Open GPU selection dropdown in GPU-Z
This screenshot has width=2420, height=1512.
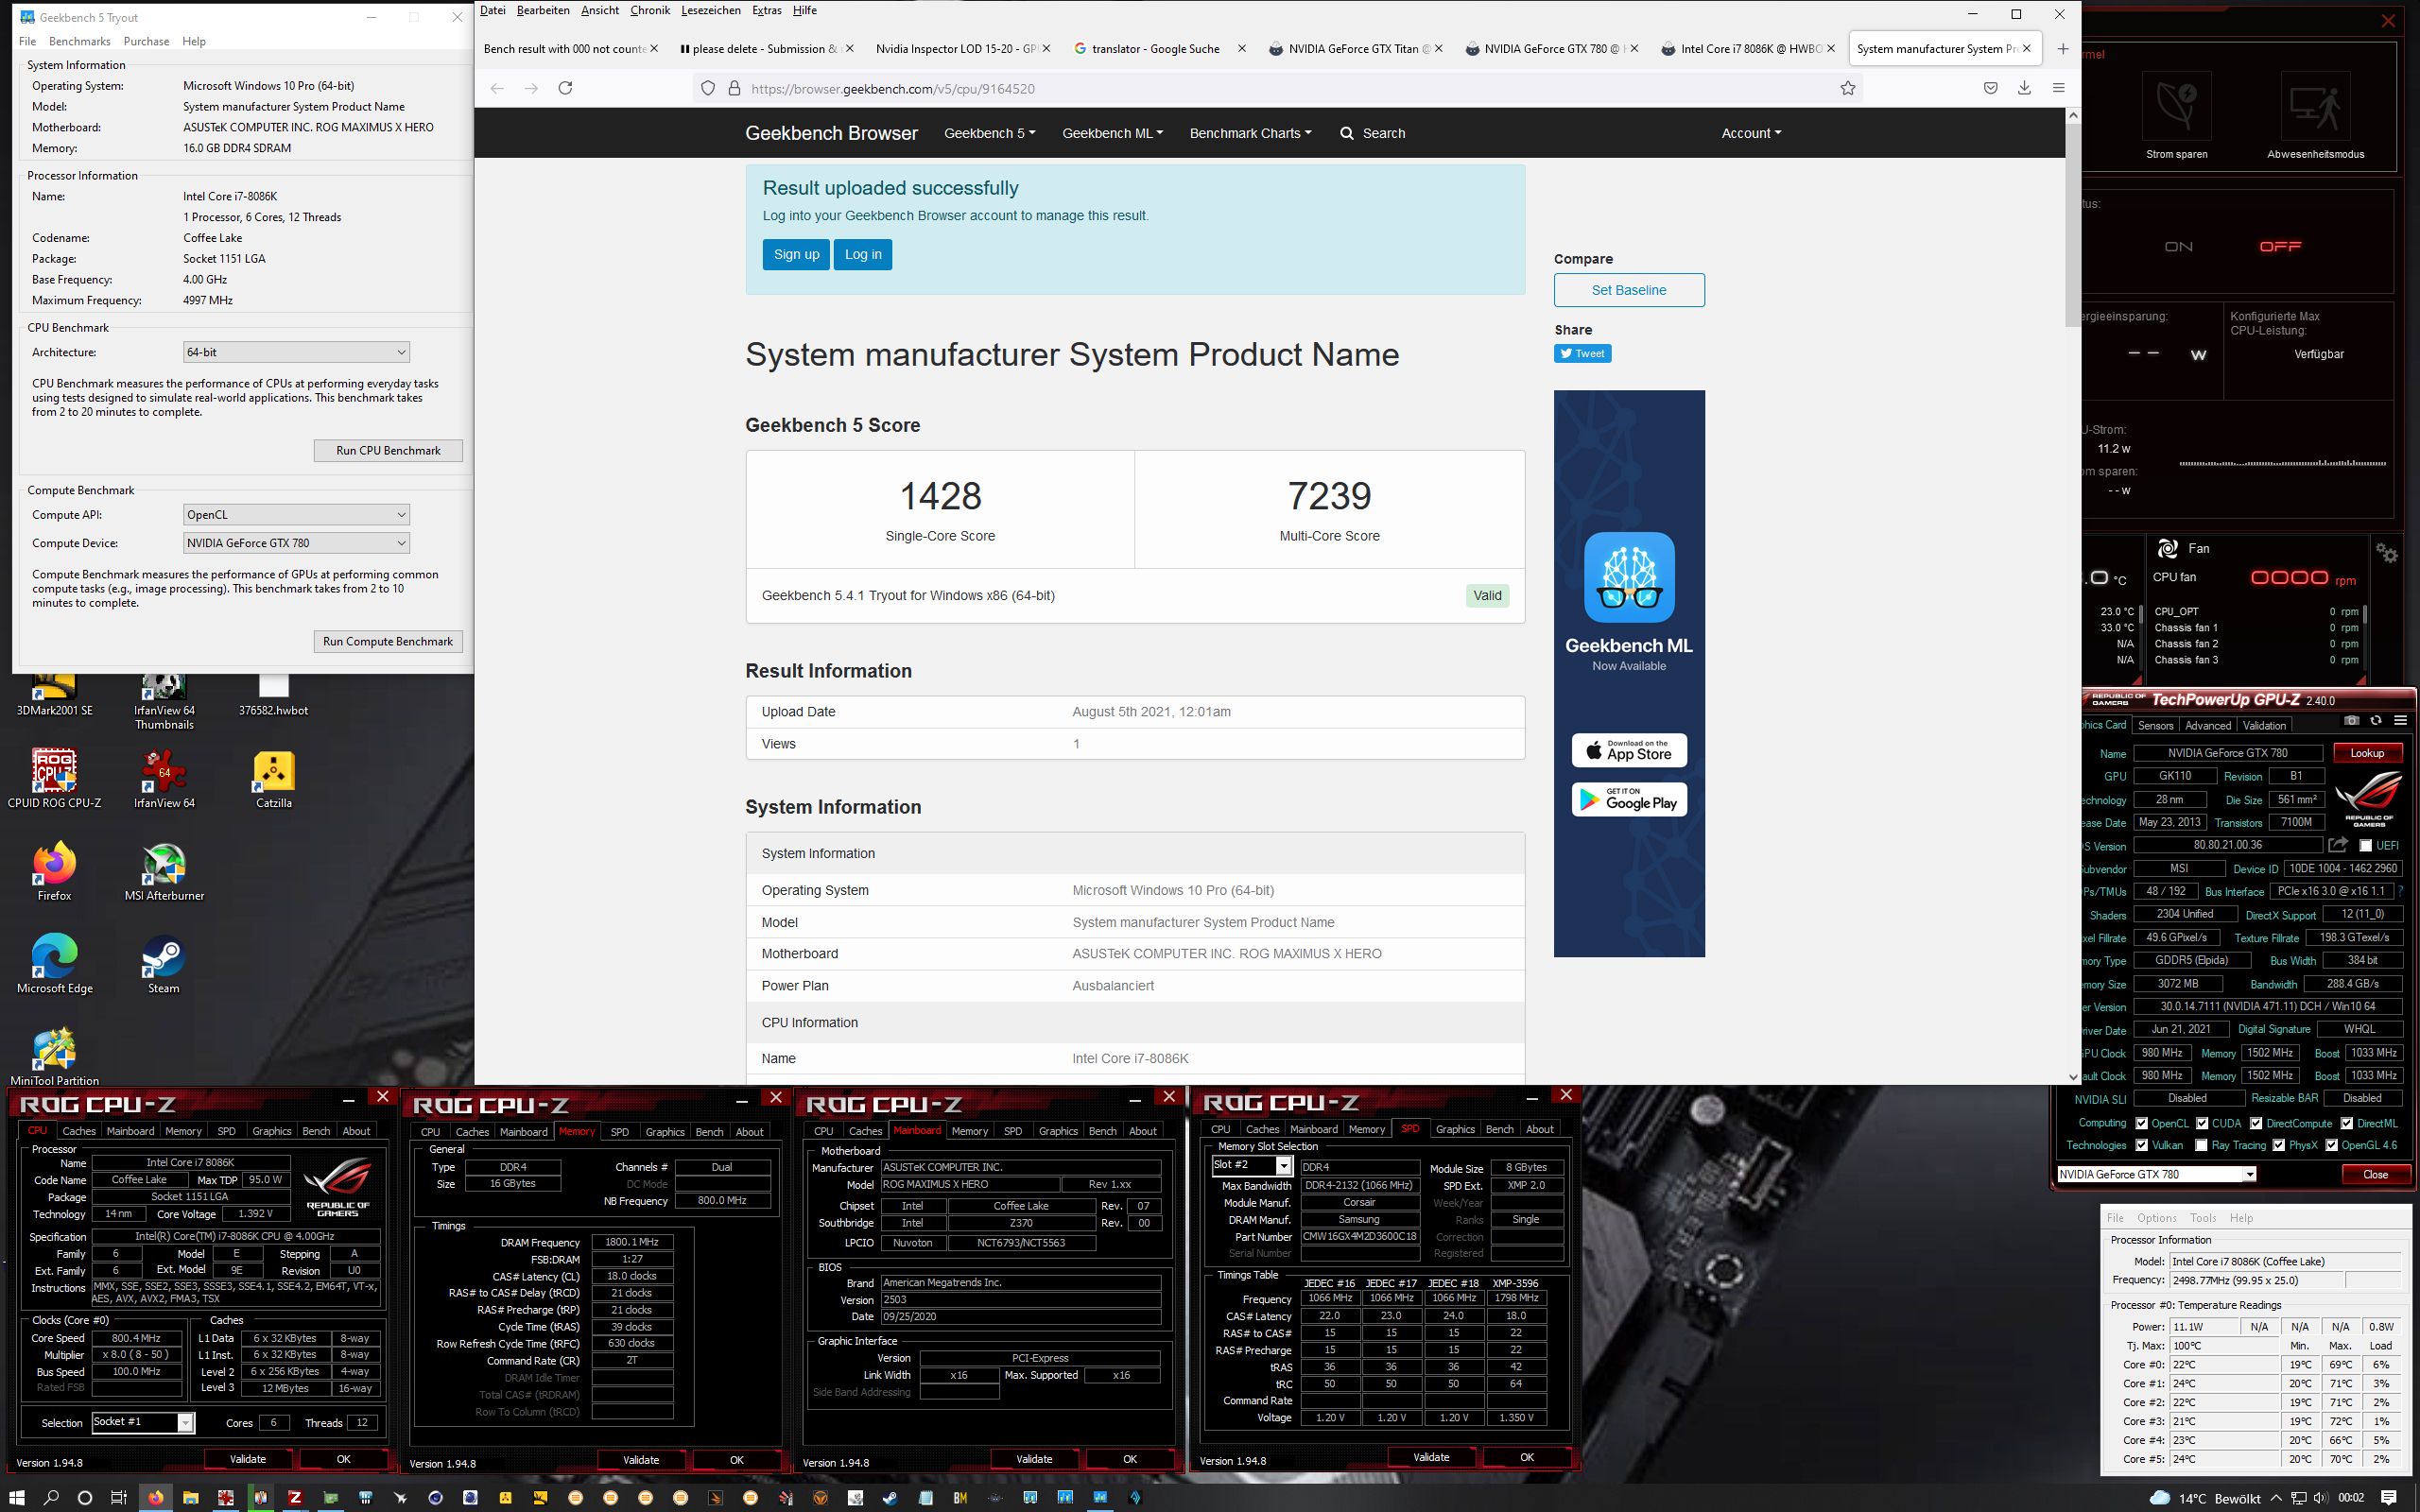tap(2156, 1174)
